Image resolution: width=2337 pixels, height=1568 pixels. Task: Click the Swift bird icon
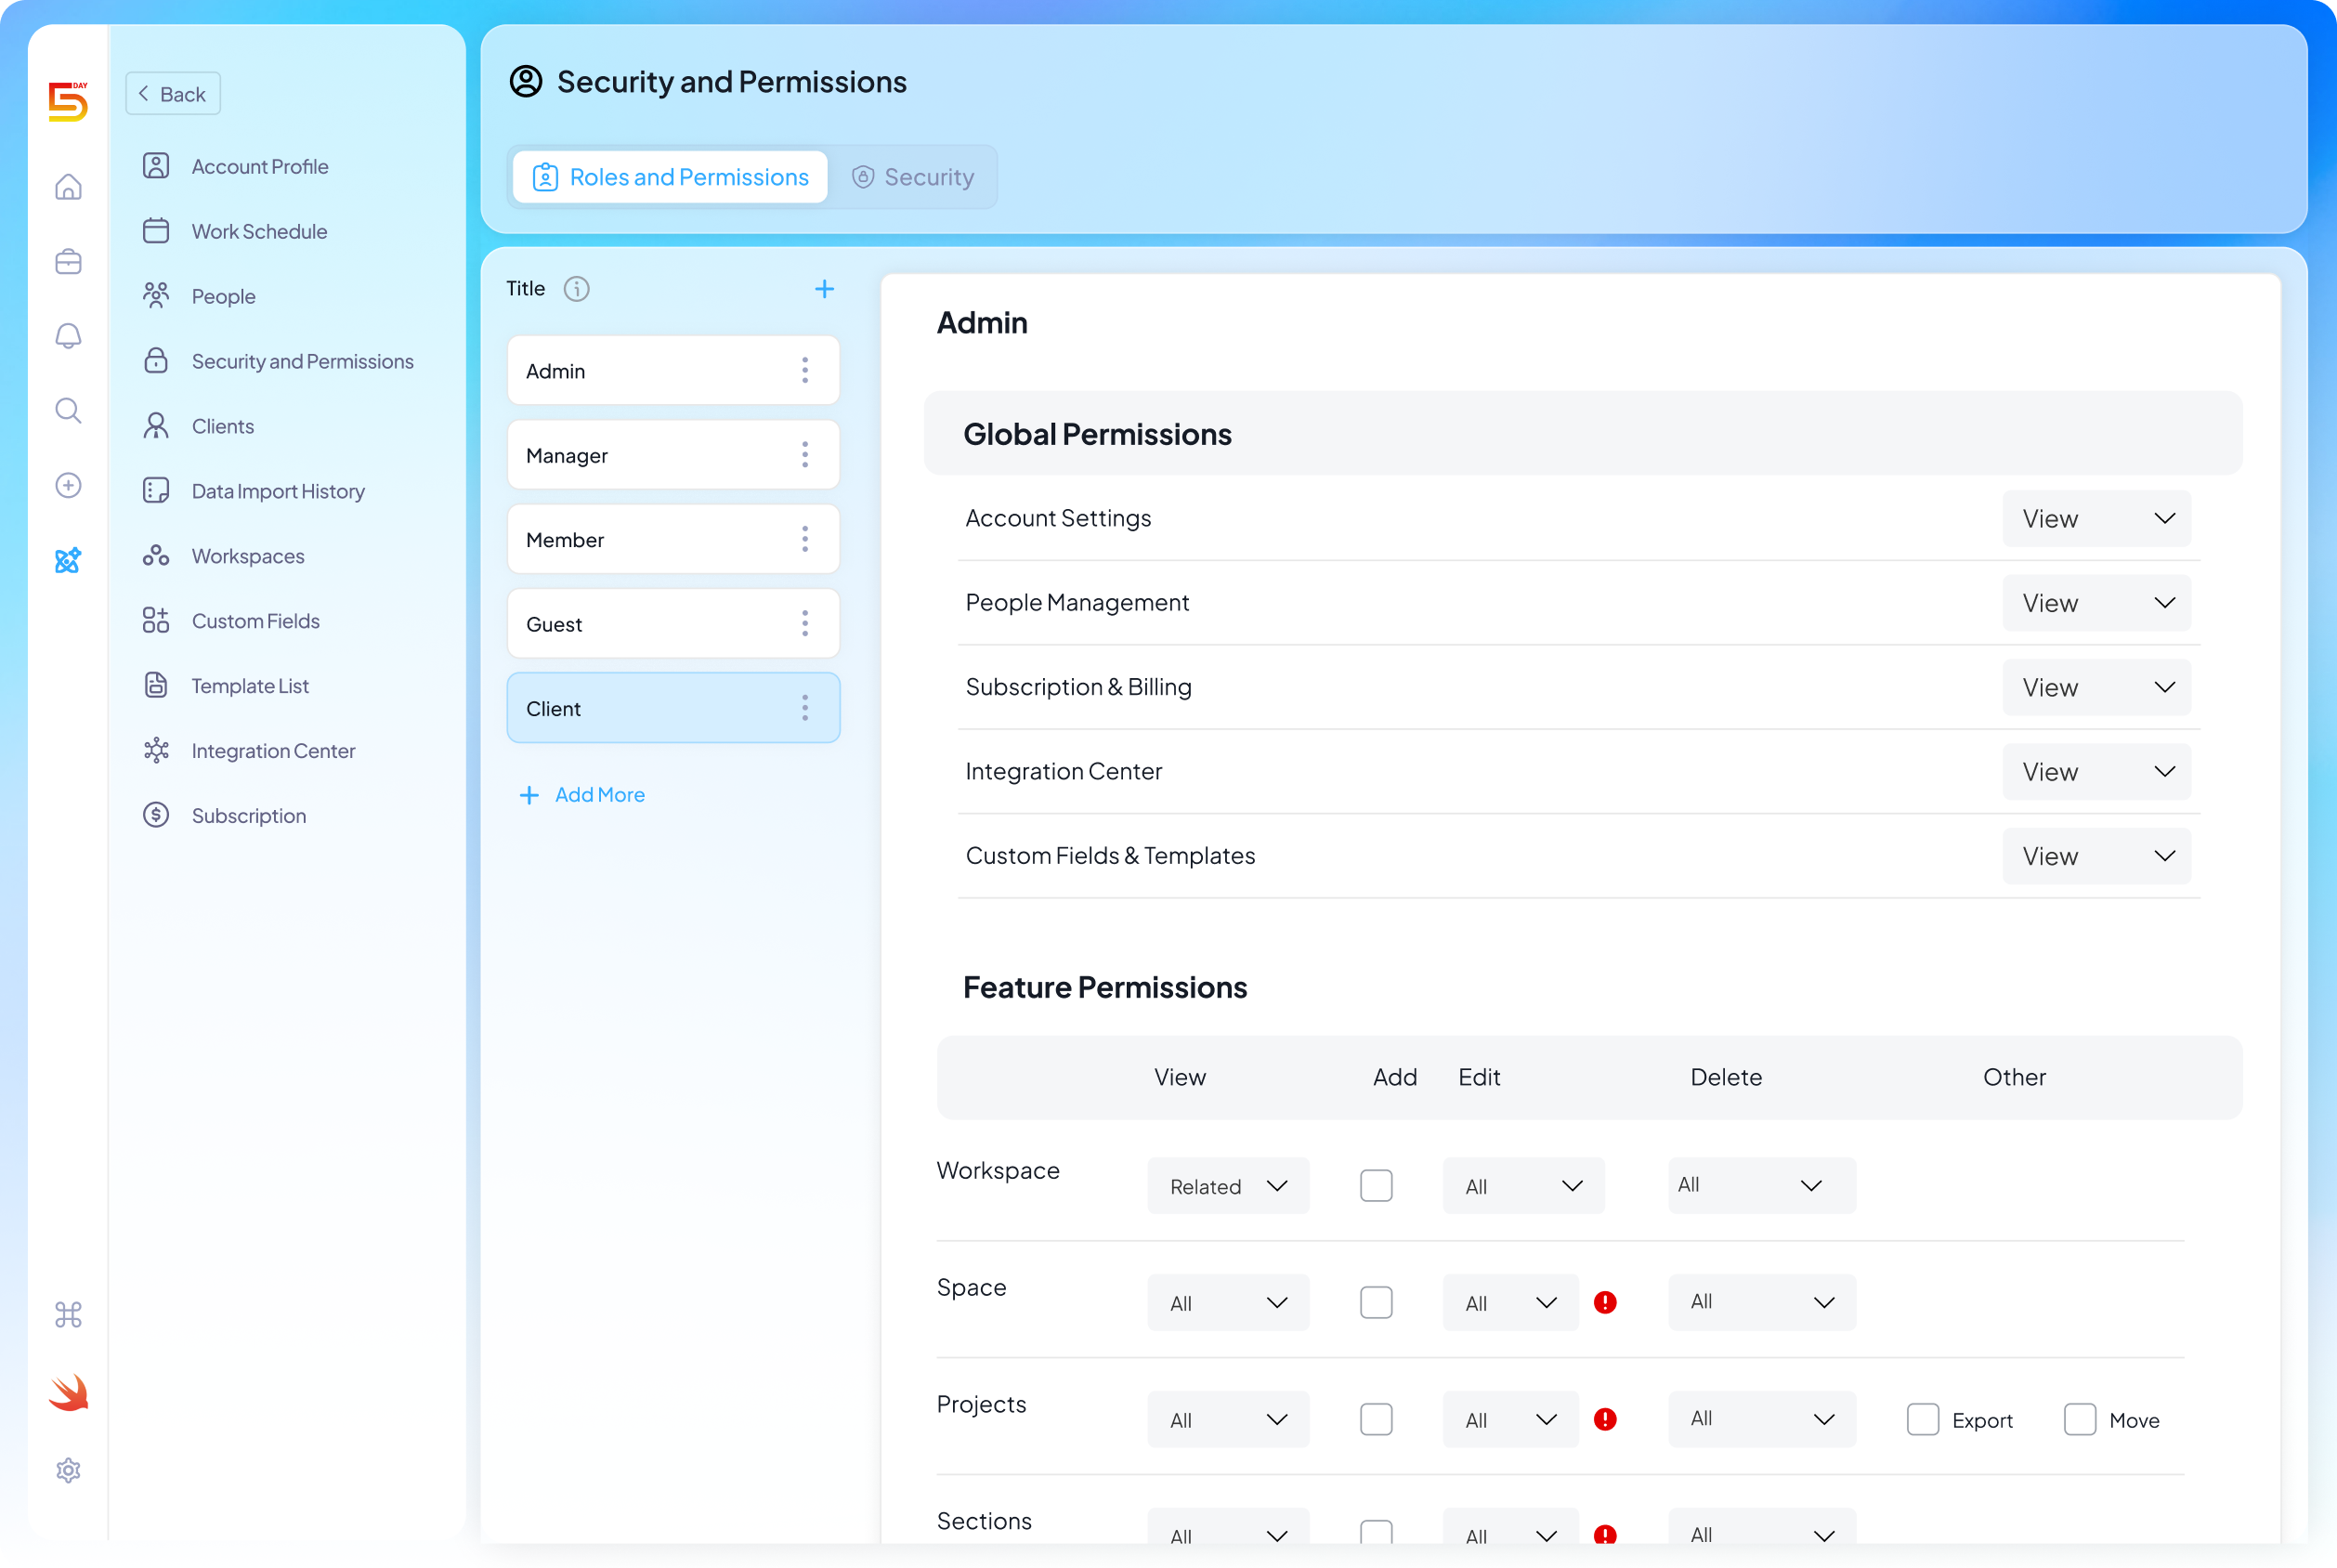pos(67,1391)
